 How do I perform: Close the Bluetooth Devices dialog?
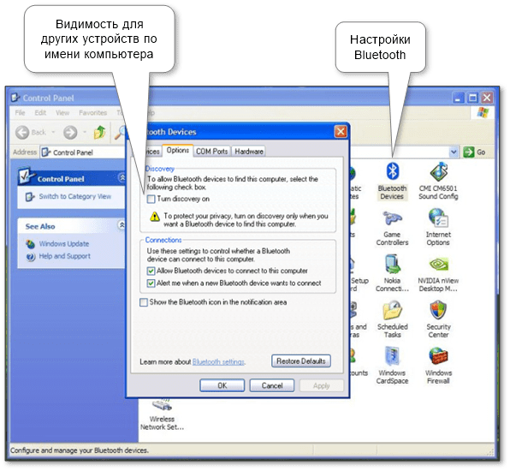[x=341, y=132]
